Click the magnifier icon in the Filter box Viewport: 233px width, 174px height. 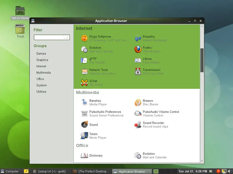(66, 37)
